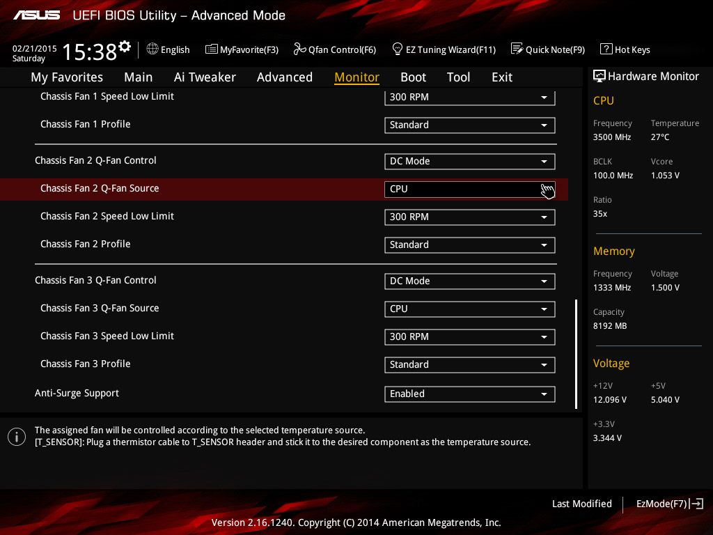The image size is (713, 535).
Task: Open Anti-Surge Support dropdown
Action: coord(470,394)
